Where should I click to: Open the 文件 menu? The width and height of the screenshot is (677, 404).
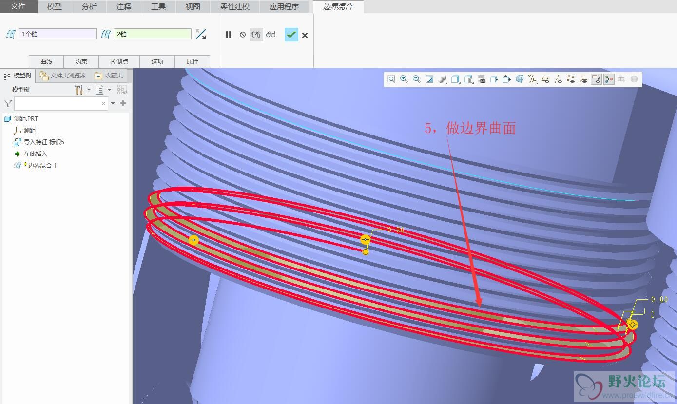pos(19,6)
